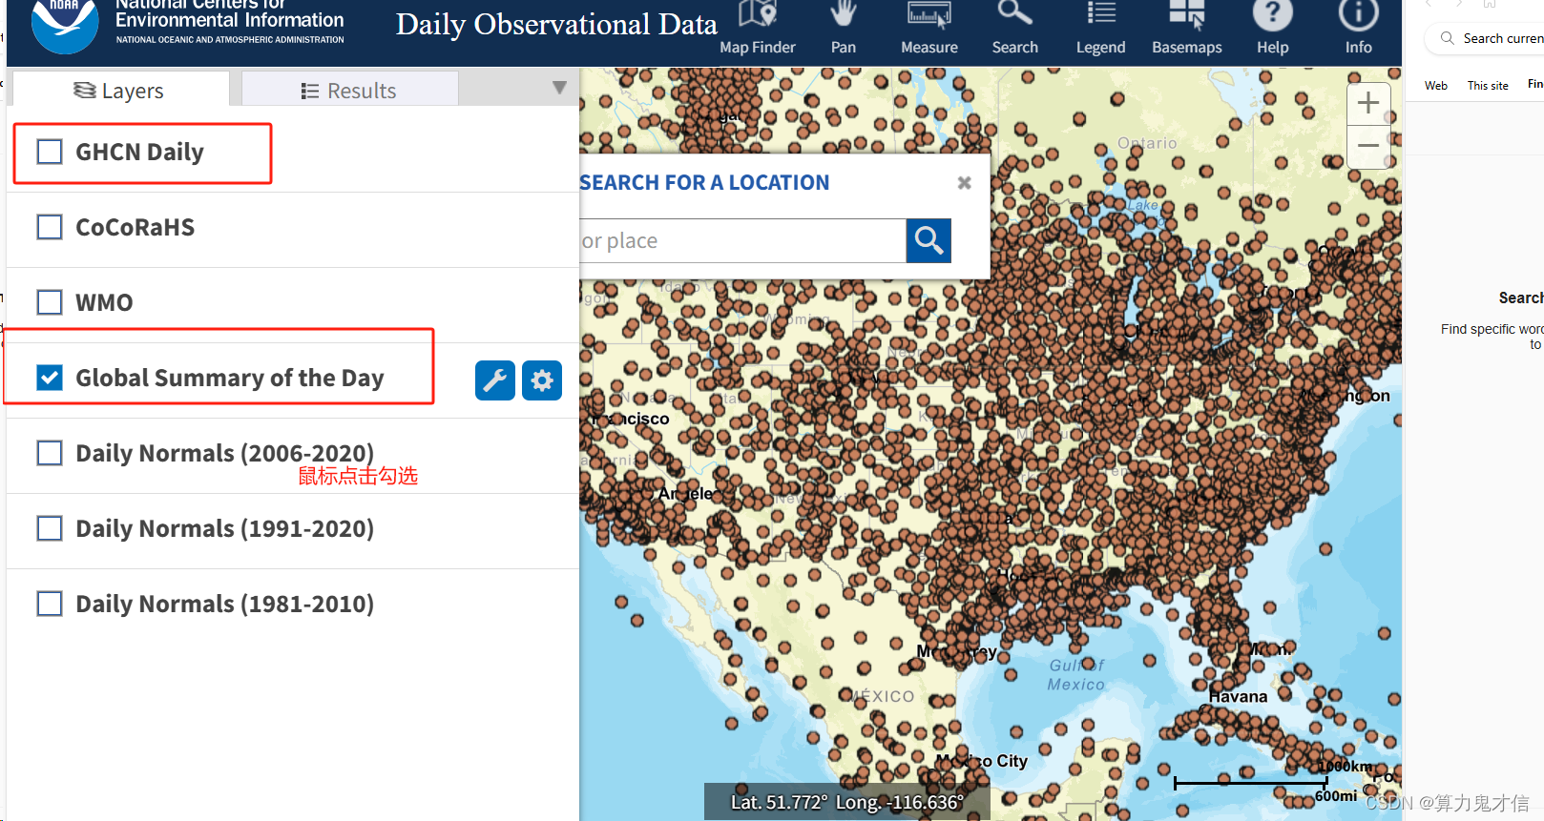Activate the Measure tool
The width and height of the screenshot is (1544, 821).
click(x=929, y=29)
